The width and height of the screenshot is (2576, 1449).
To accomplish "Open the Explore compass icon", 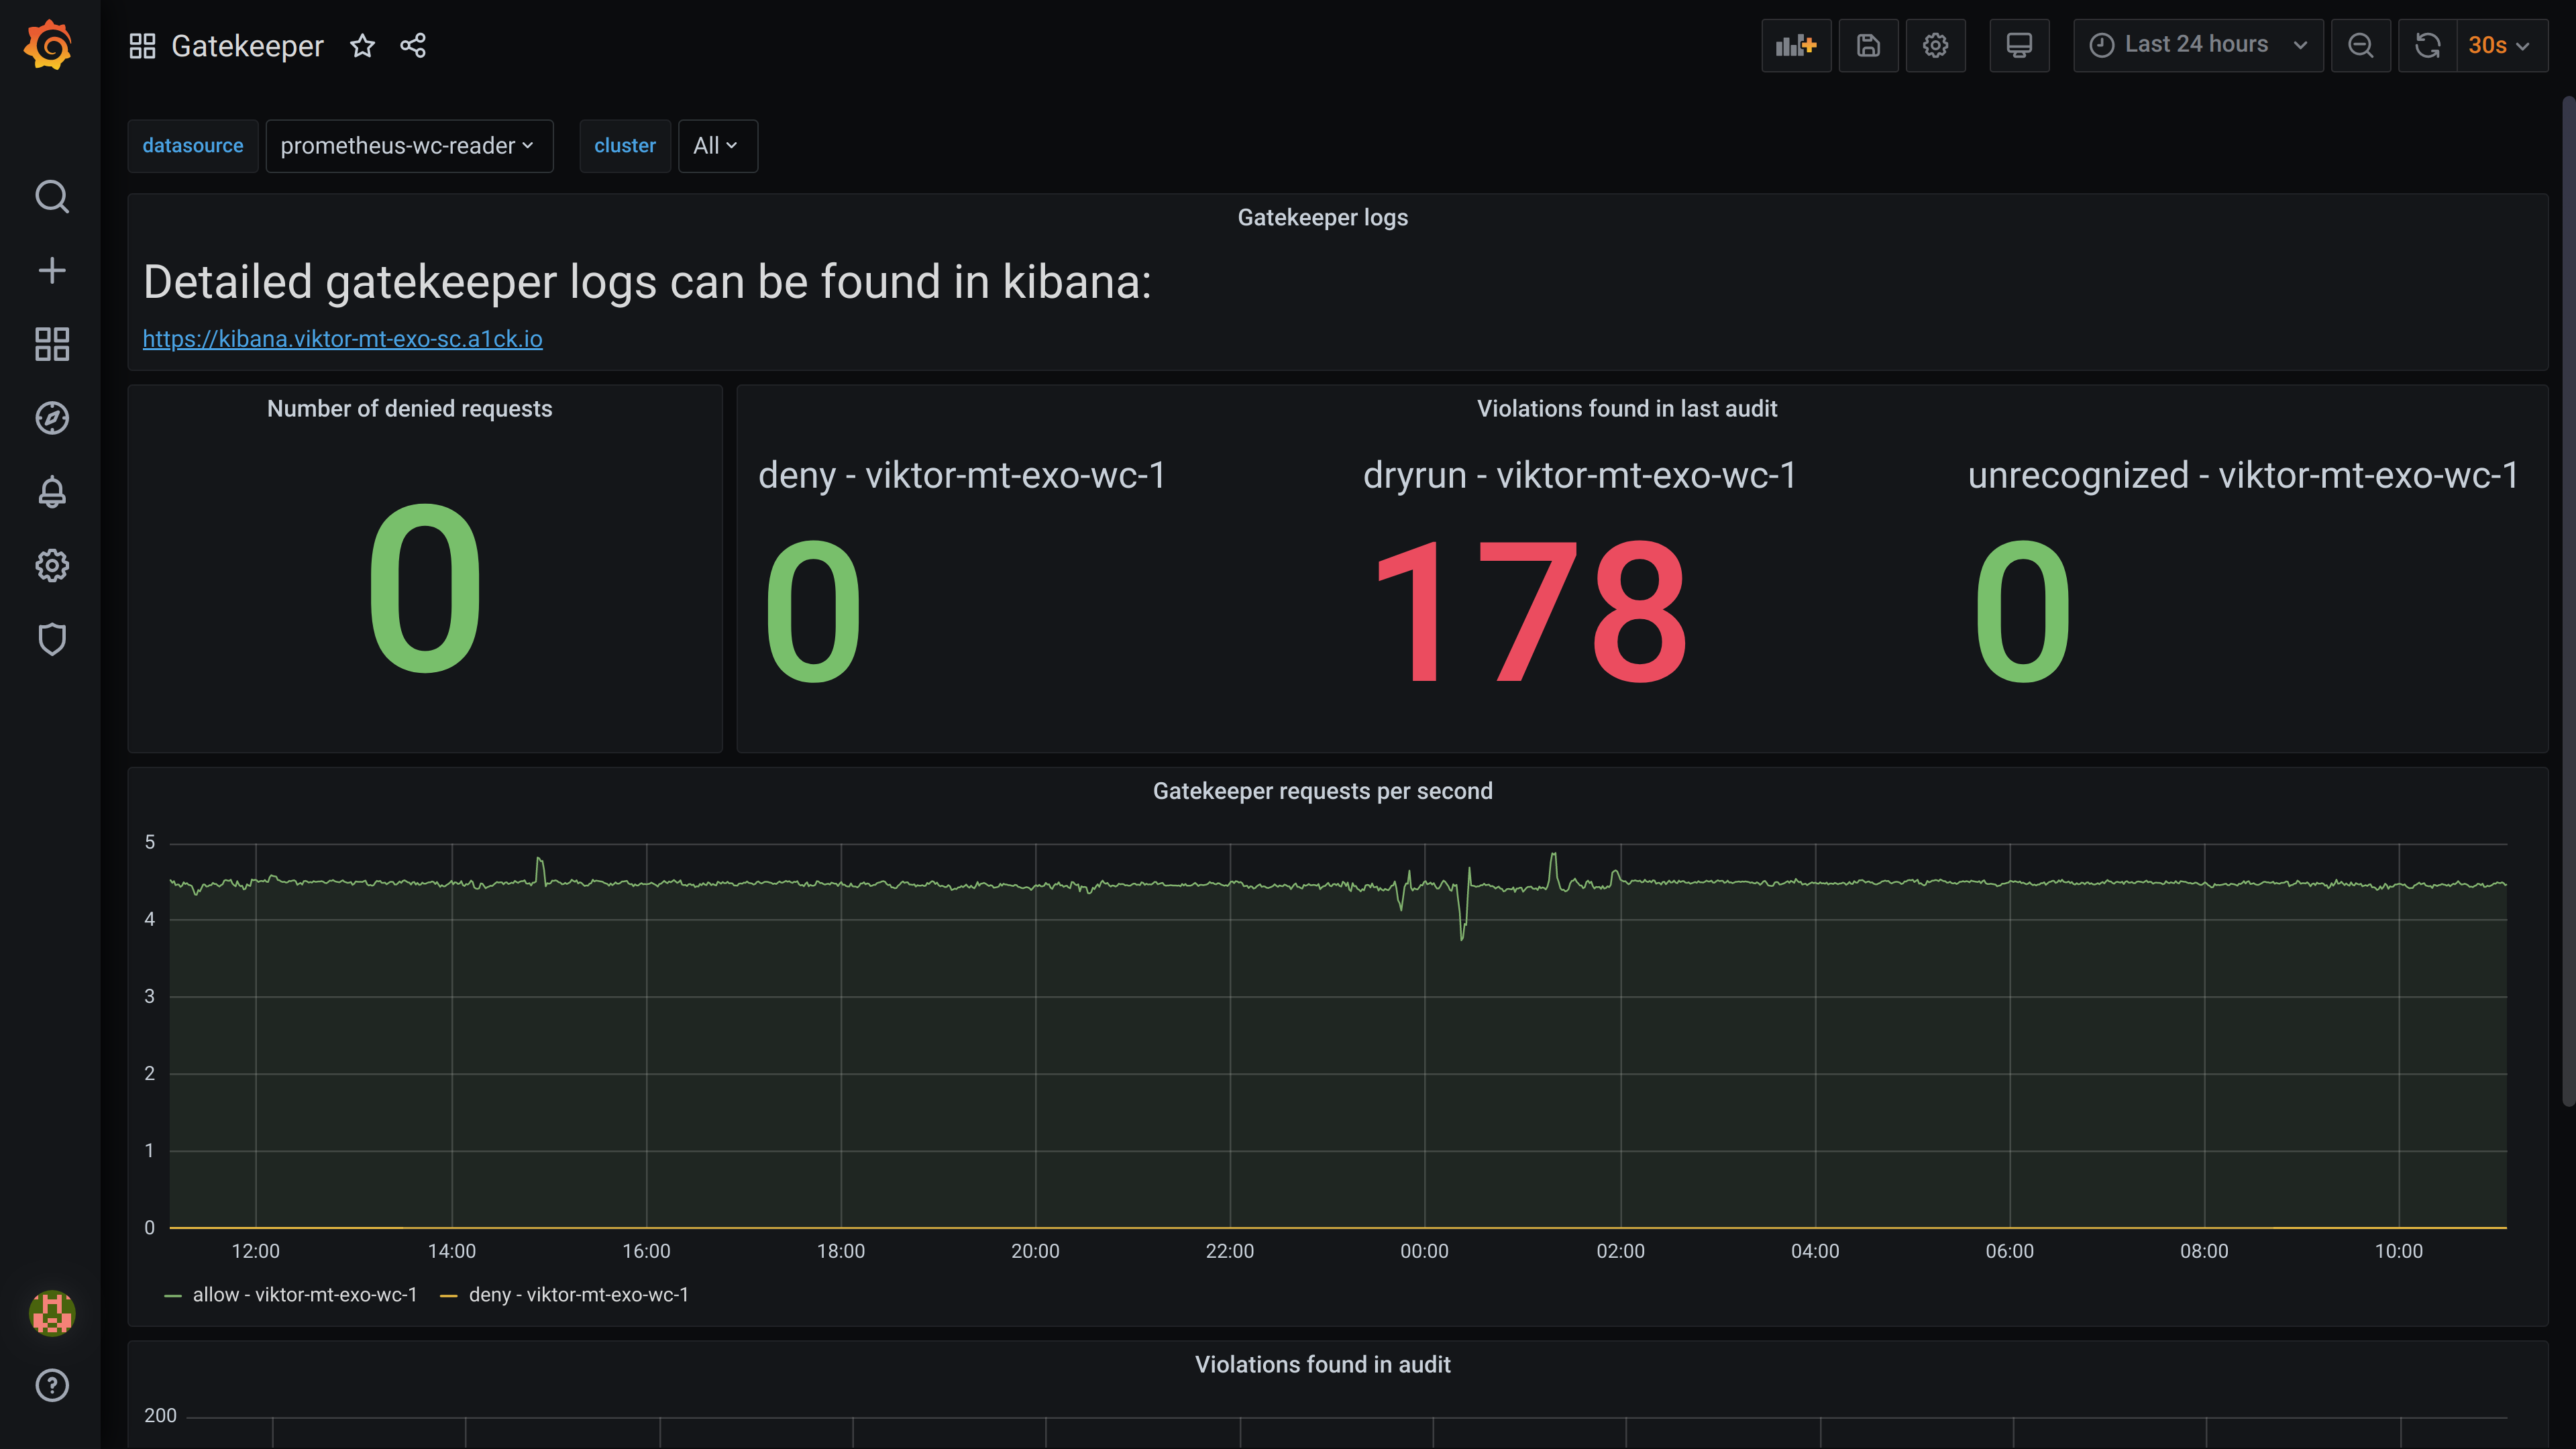I will [52, 418].
